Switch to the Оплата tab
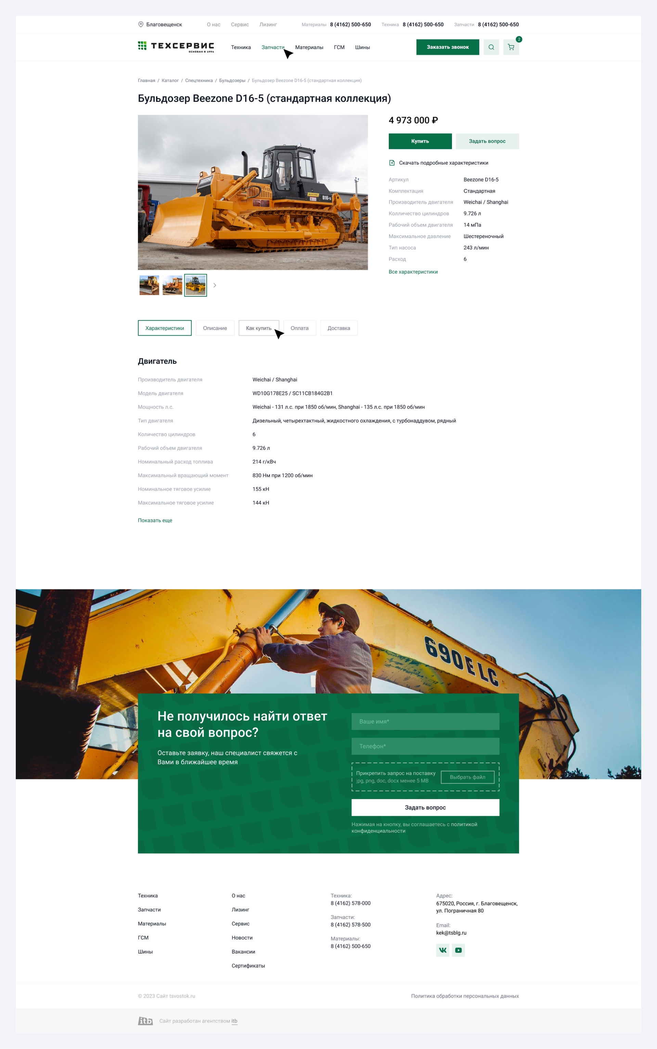This screenshot has width=657, height=1049. (x=299, y=328)
